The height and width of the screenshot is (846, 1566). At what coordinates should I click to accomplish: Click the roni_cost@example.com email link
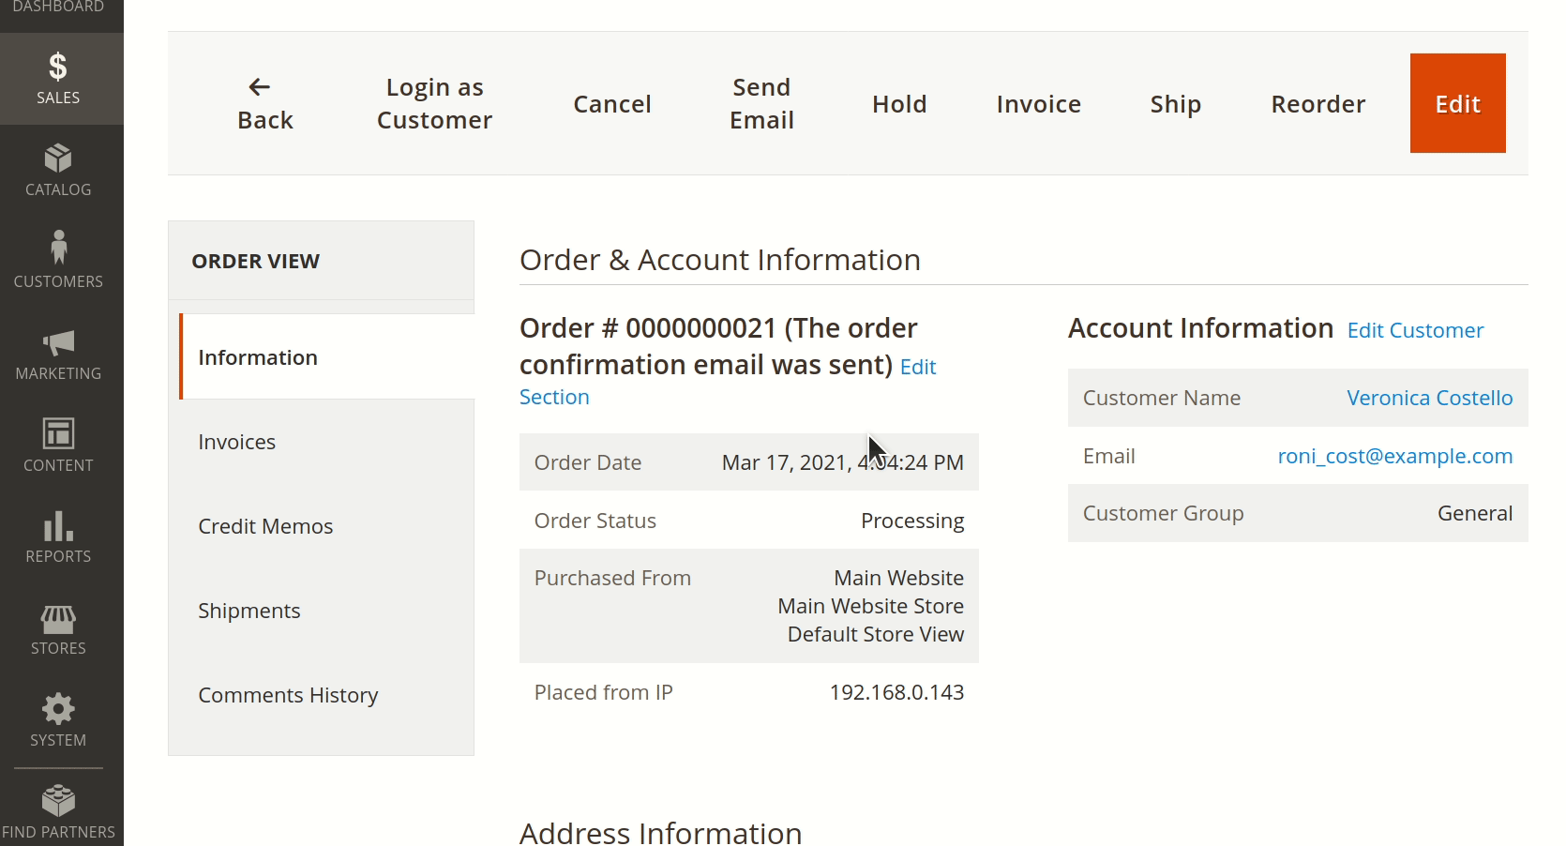(1394, 456)
